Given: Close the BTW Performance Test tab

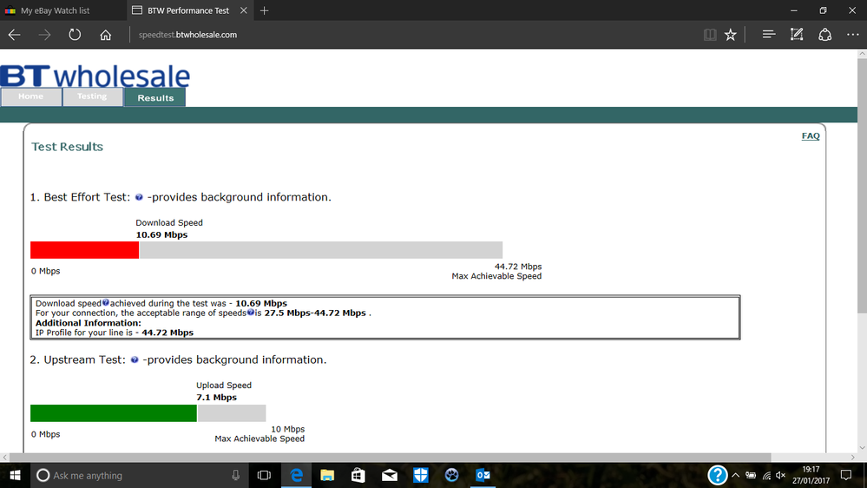Looking at the screenshot, I should (x=243, y=10).
